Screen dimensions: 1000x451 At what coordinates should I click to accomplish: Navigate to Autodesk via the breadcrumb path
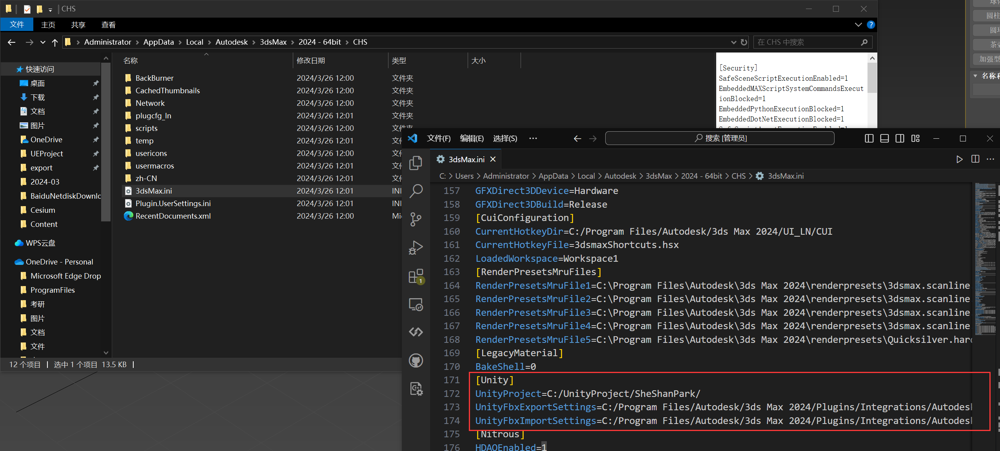(x=231, y=42)
